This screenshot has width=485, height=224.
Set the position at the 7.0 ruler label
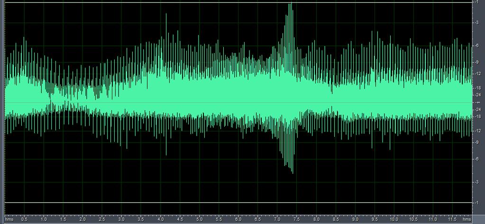[277, 219]
